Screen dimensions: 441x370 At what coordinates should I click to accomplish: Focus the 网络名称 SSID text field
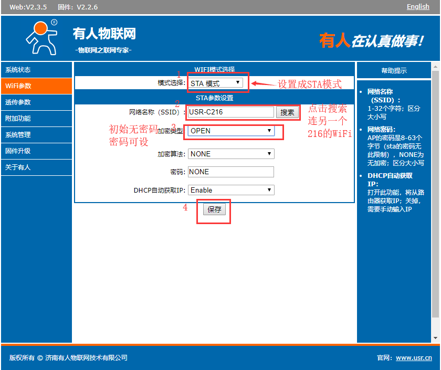tap(231, 112)
